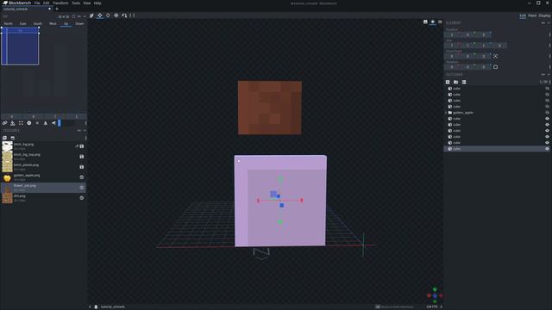
Task: Open the File menu
Action: point(37,3)
